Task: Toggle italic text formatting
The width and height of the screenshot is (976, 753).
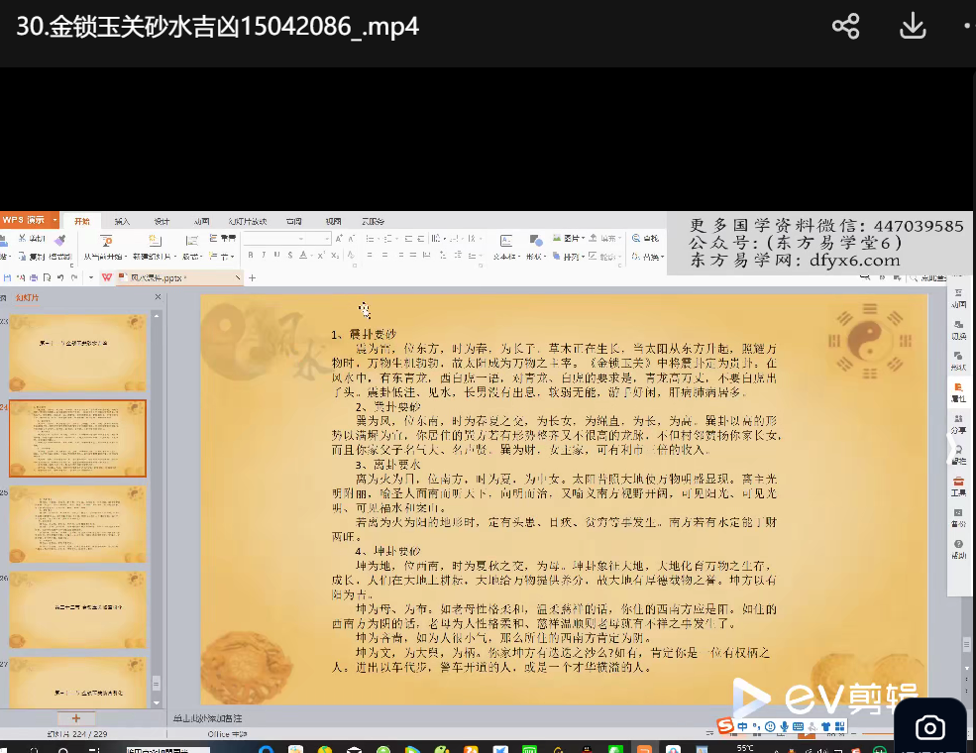Action: pyautogui.click(x=263, y=256)
